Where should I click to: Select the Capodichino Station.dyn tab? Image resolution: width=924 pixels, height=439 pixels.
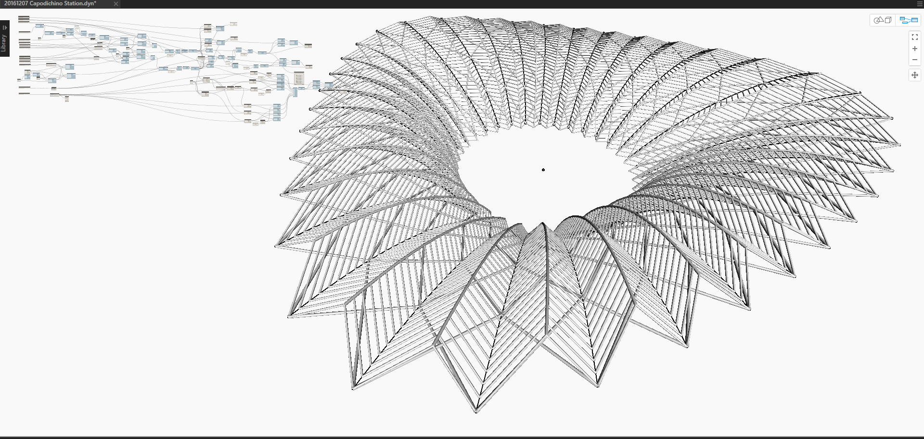(x=51, y=4)
